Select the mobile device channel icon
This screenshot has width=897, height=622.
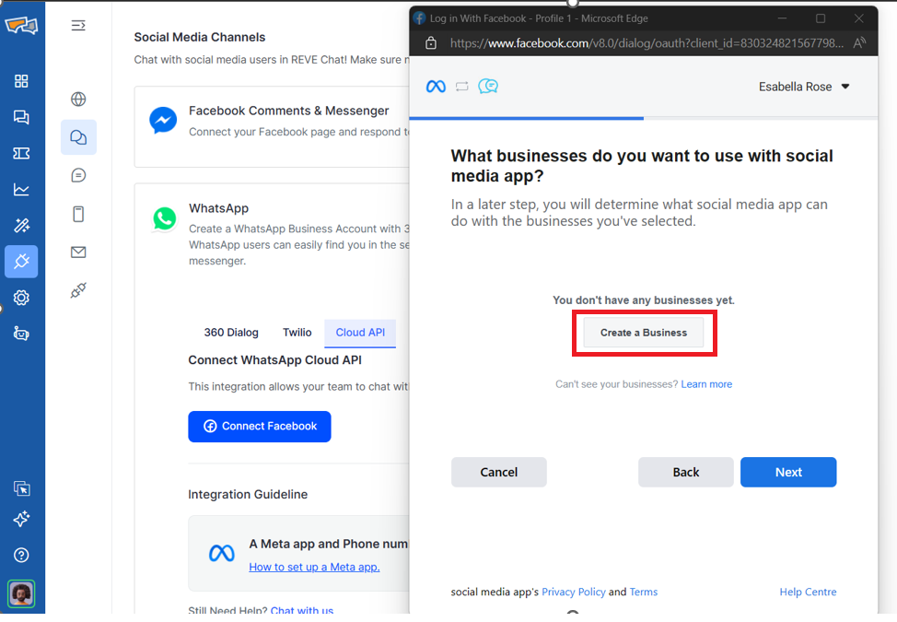tap(78, 214)
